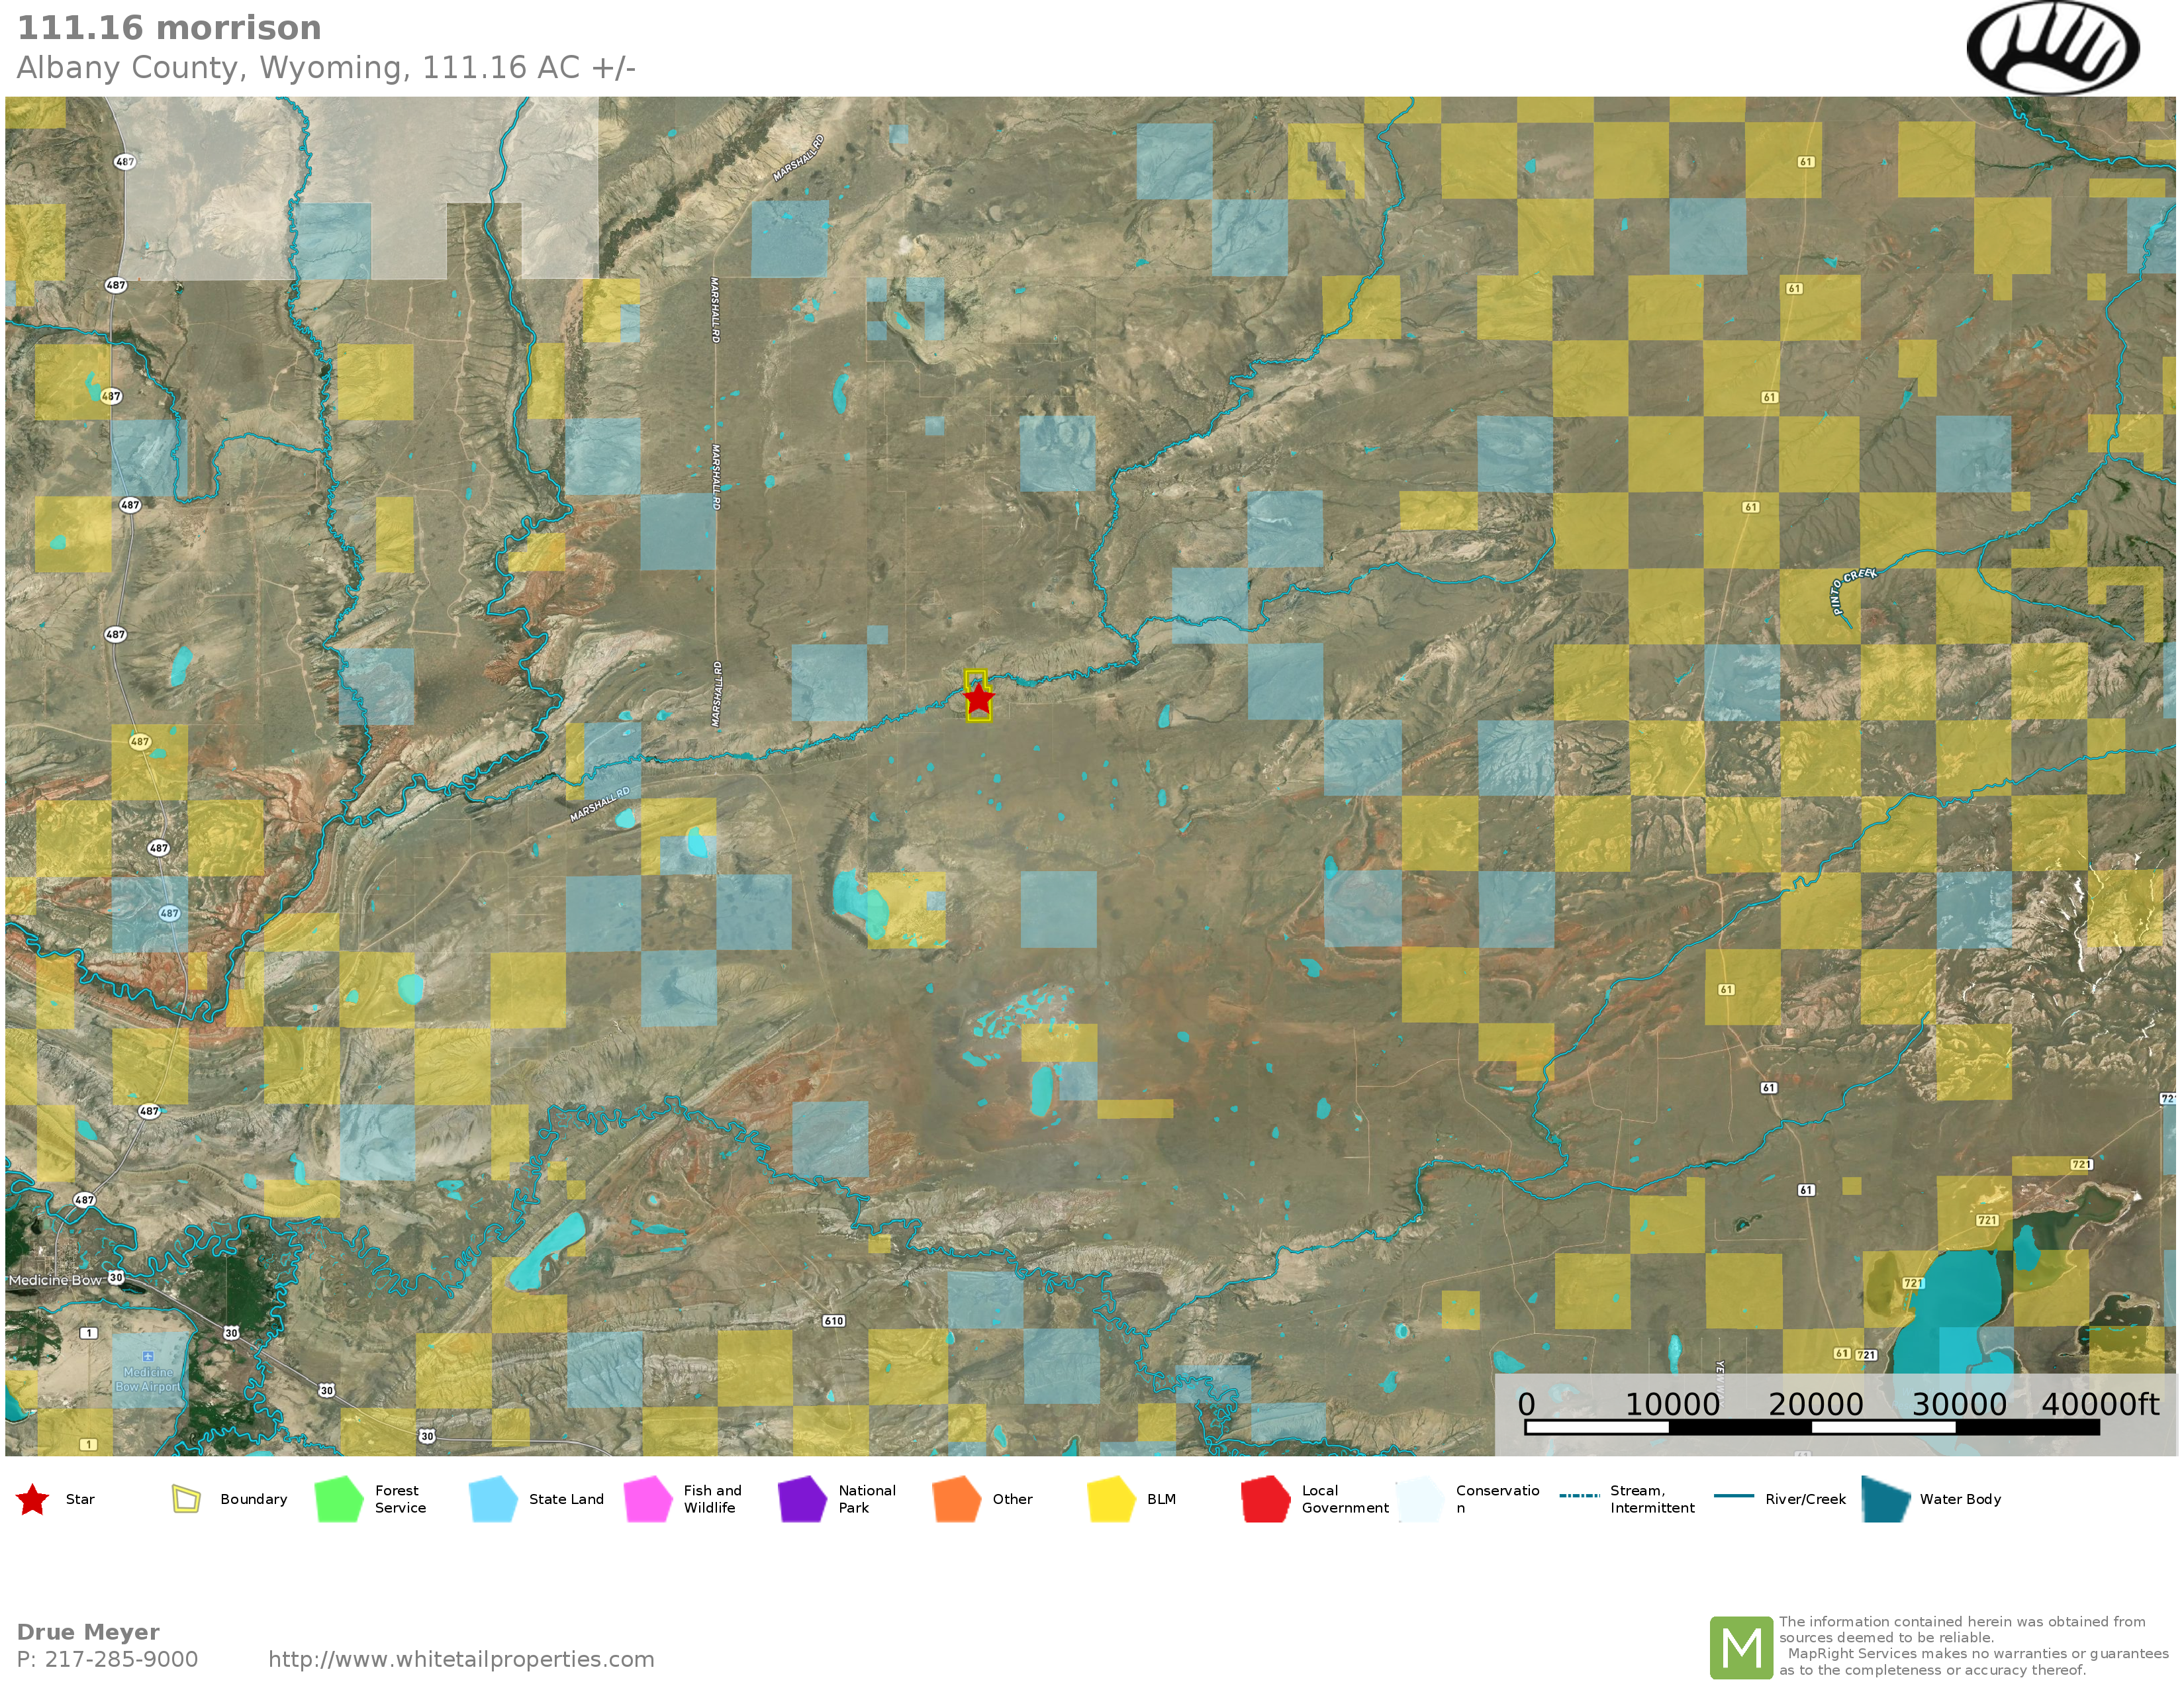Image resolution: width=2184 pixels, height=1688 pixels.
Task: Click the Fish and Wildlife pink swatch
Action: point(648,1499)
